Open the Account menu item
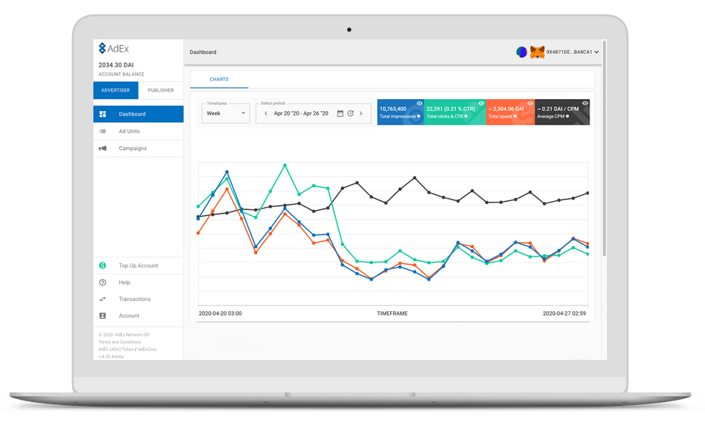Screen dimensions: 705x426 (x=139, y=316)
